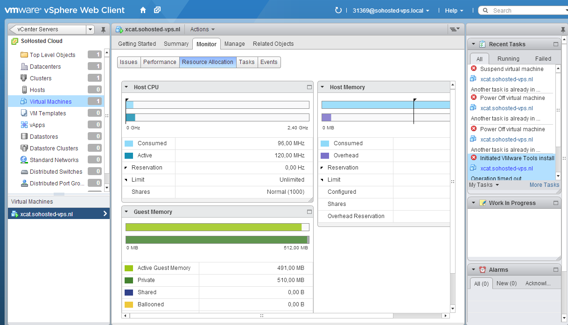Open the Related Objects tab
The height and width of the screenshot is (325, 568).
[273, 44]
